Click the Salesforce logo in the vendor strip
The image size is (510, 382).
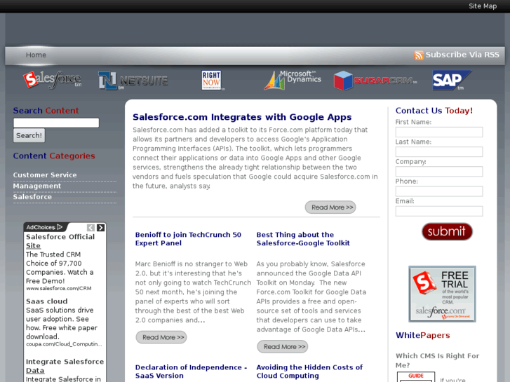pos(53,80)
